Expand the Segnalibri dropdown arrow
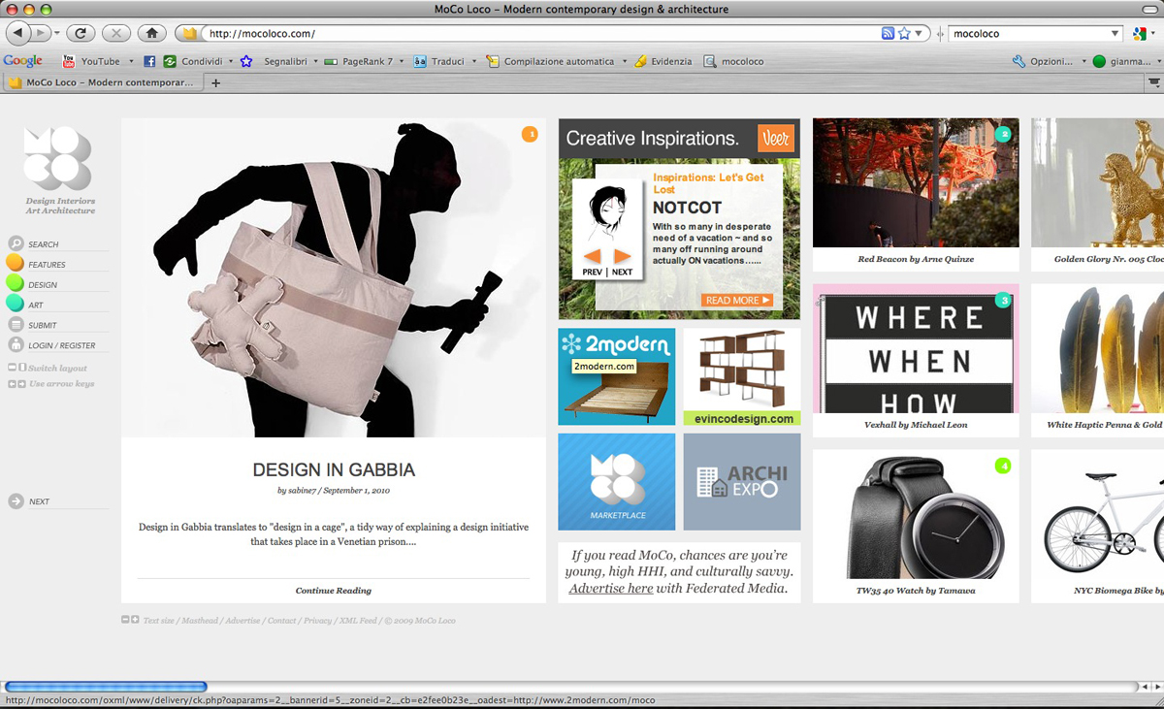The image size is (1164, 709). tap(316, 61)
